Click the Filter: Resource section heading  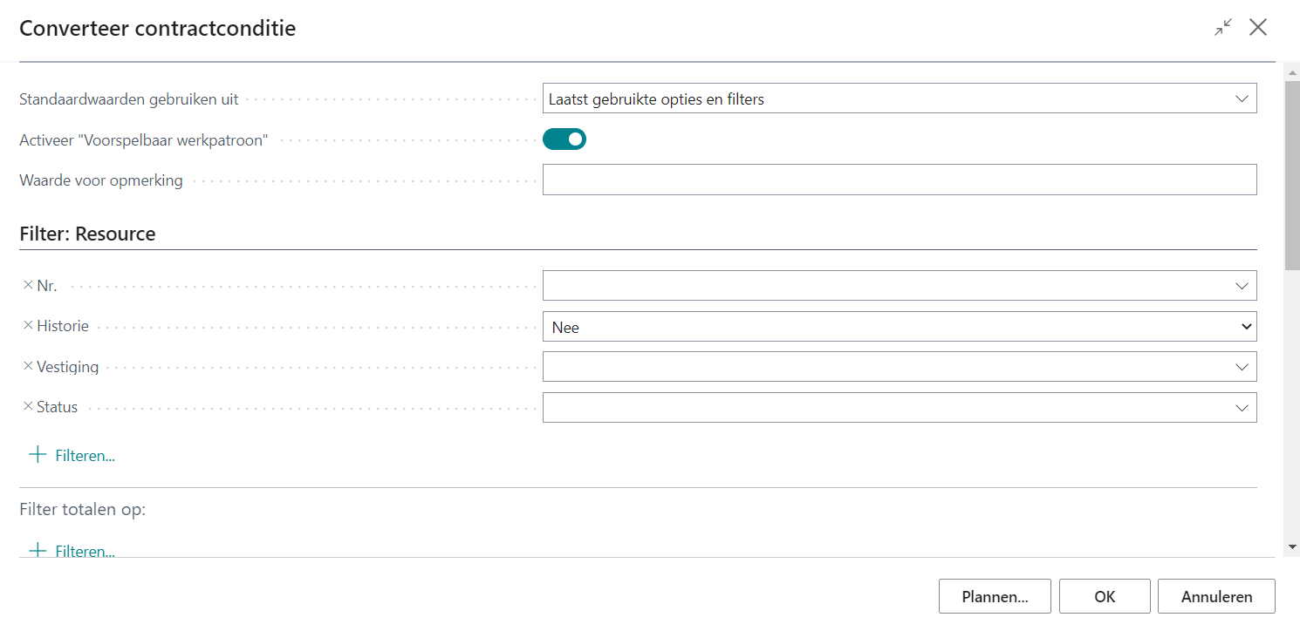point(87,234)
